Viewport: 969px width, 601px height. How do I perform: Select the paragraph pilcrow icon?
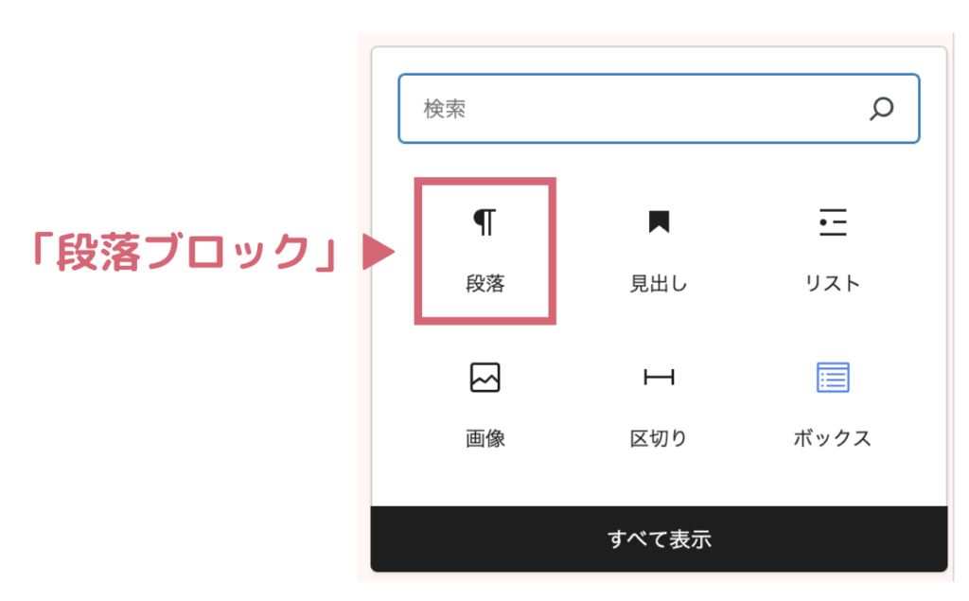tap(484, 222)
